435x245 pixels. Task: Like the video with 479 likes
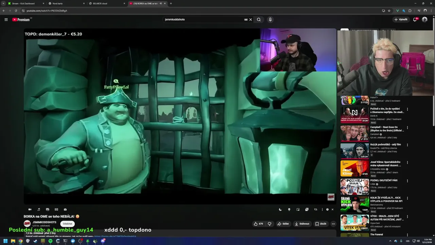pos(258,224)
